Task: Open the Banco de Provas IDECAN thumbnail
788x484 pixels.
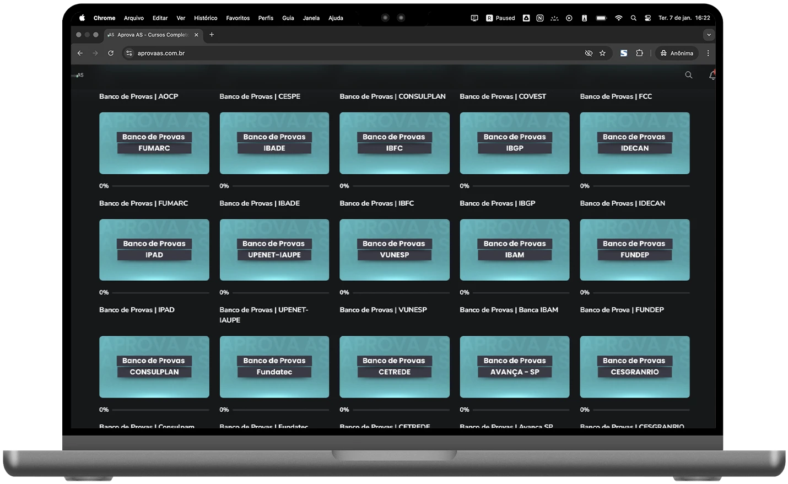Action: pos(635,143)
